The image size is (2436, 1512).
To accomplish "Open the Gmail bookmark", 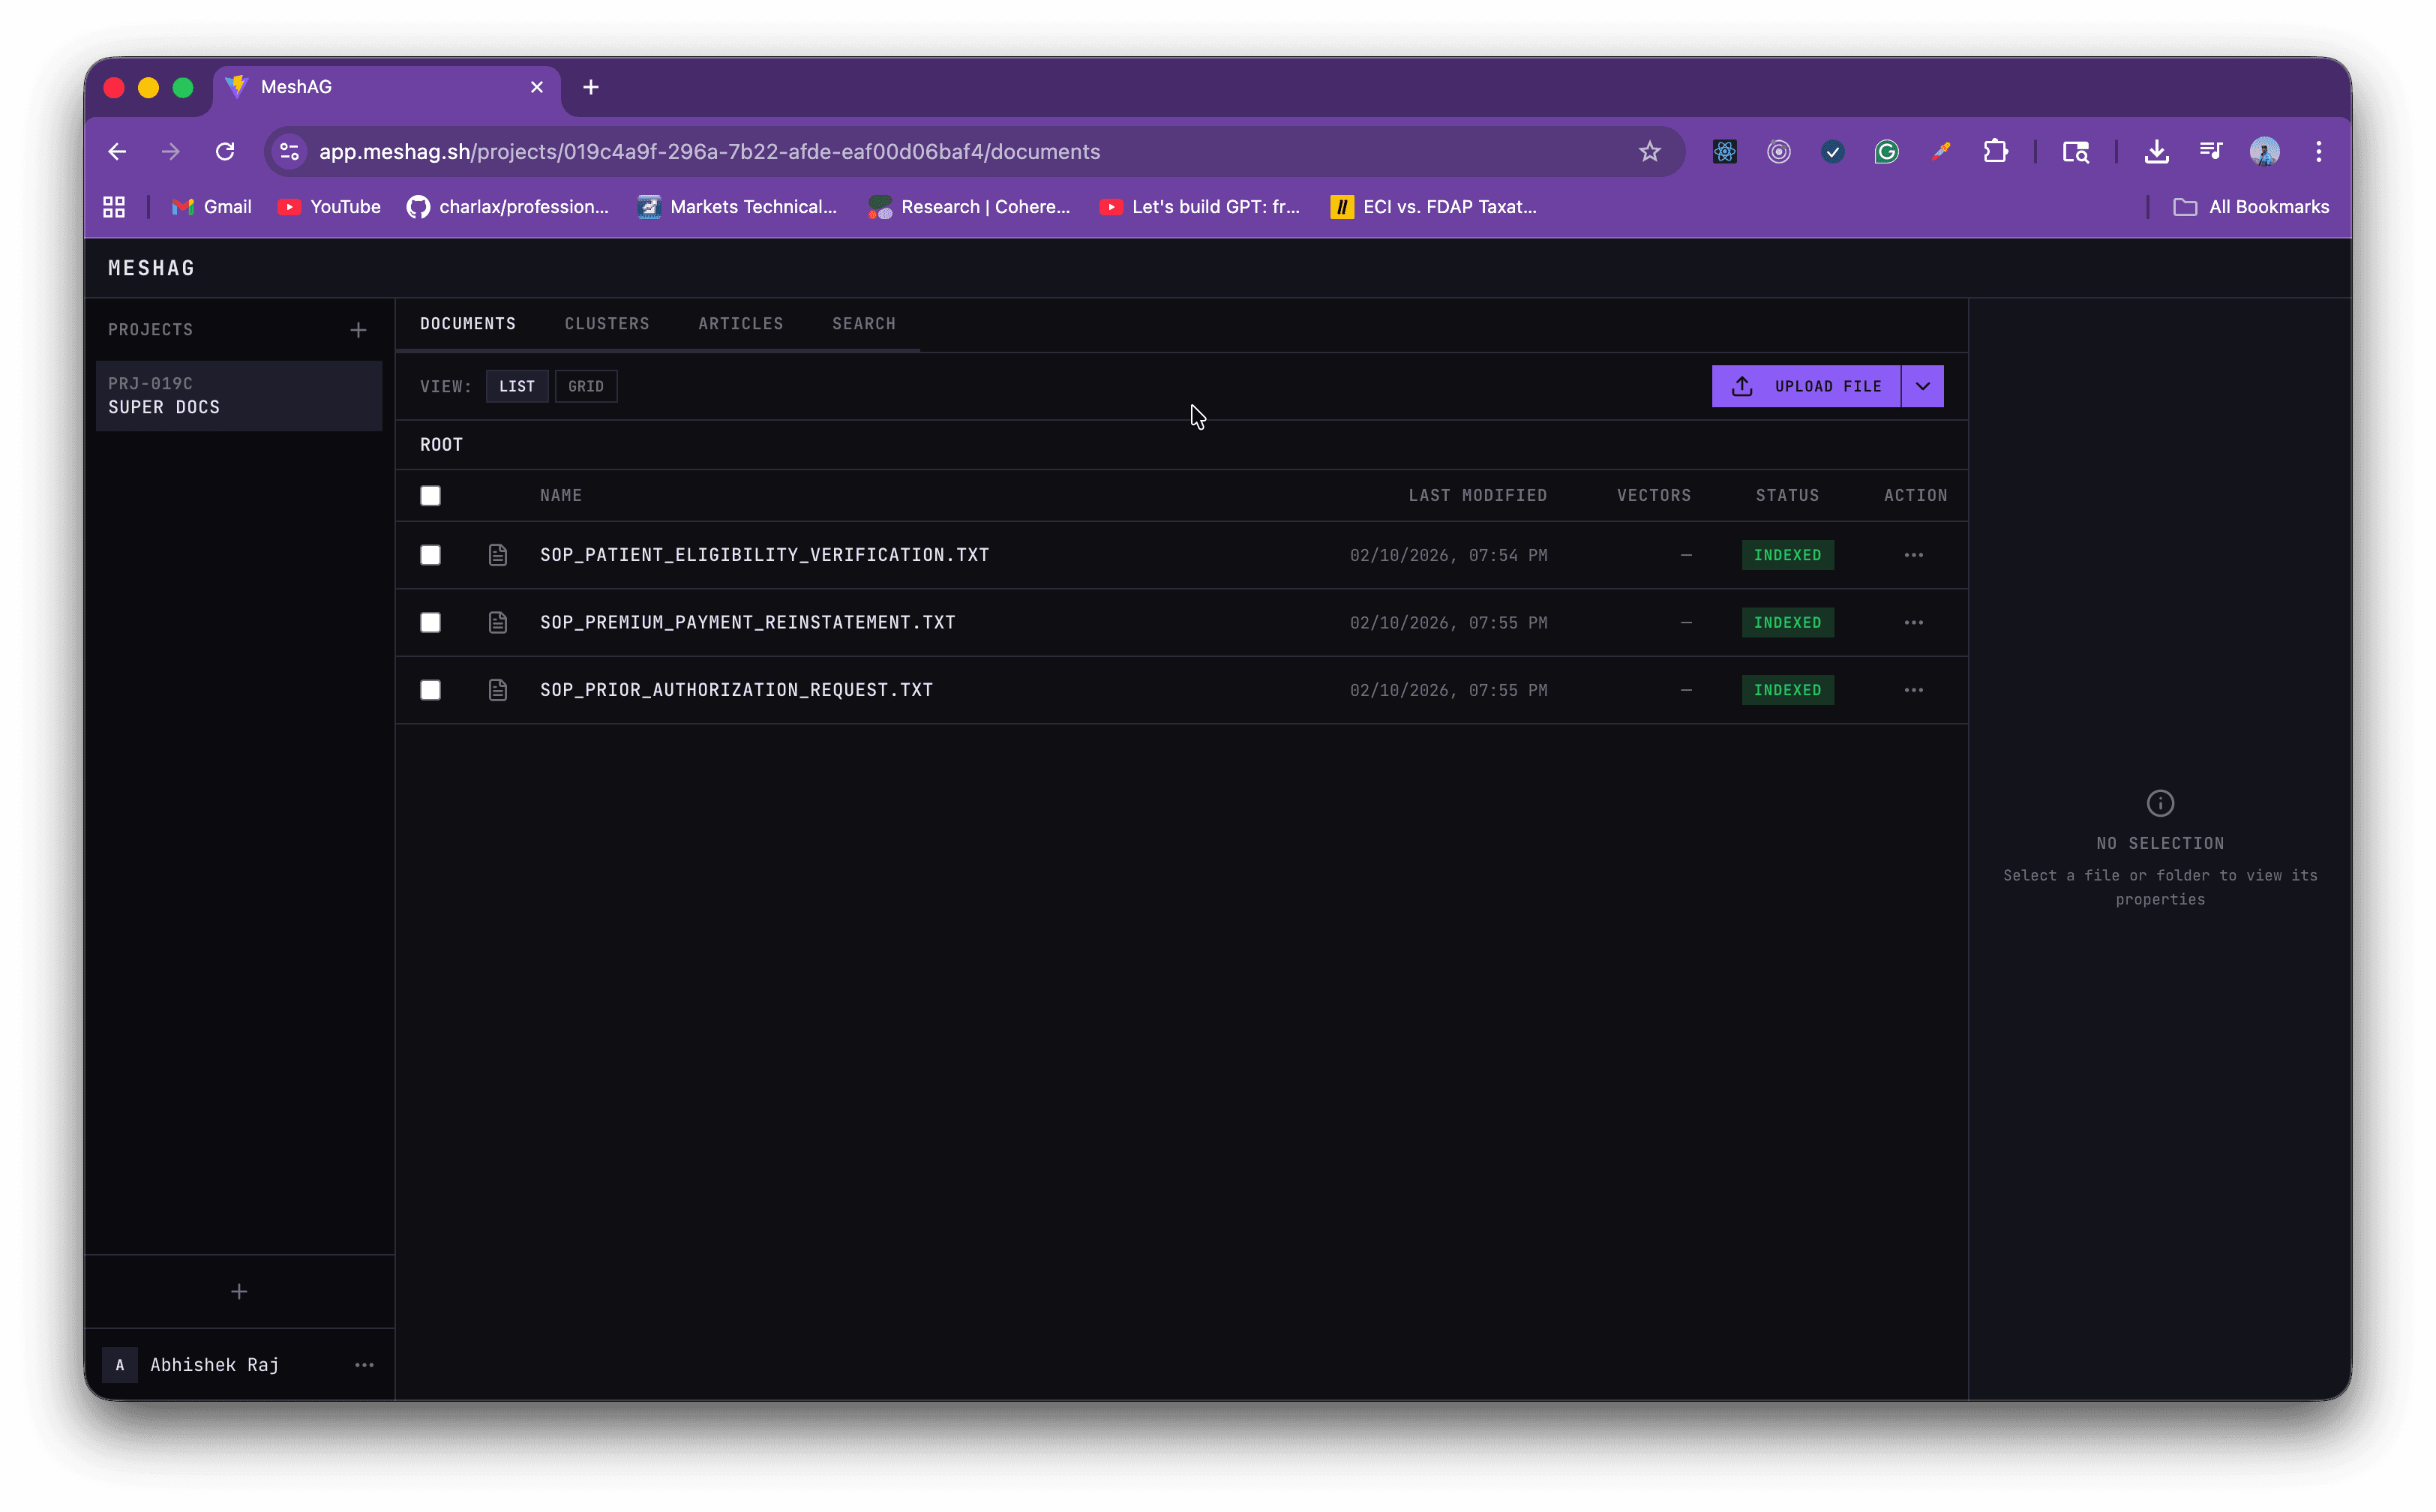I will click(211, 207).
